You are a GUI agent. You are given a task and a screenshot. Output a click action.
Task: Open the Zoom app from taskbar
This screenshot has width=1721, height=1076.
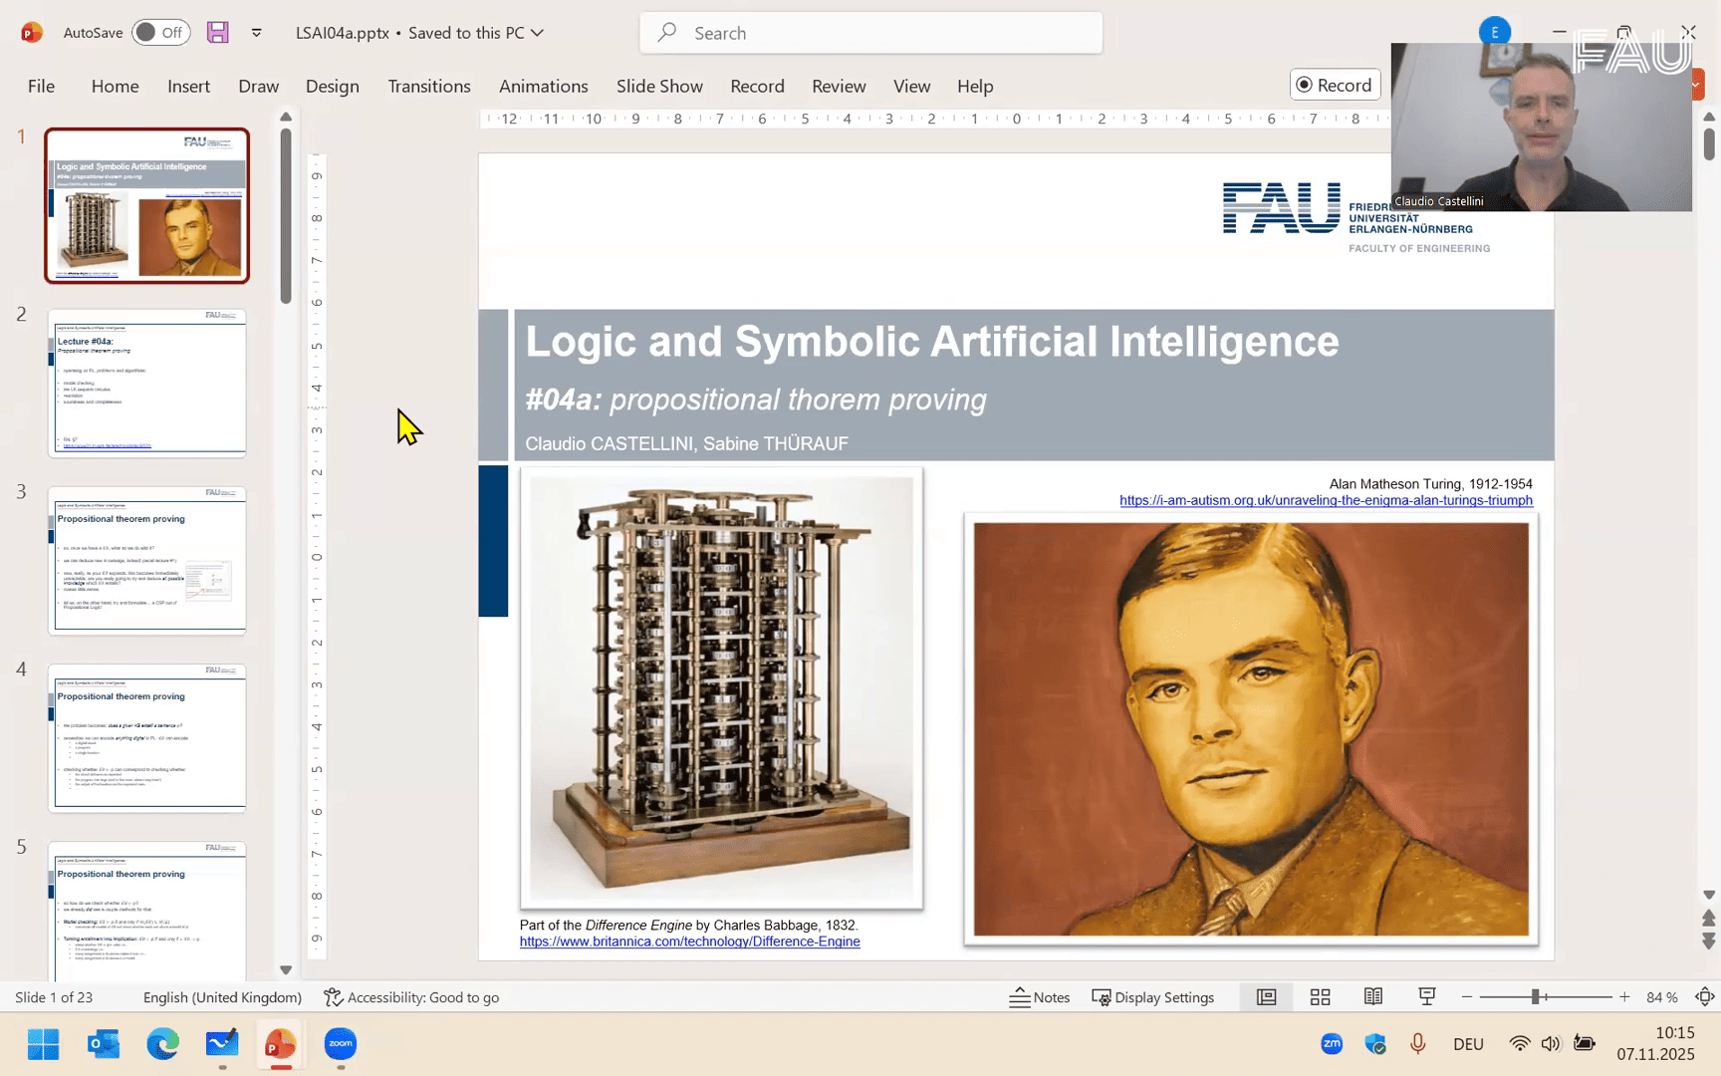click(340, 1044)
